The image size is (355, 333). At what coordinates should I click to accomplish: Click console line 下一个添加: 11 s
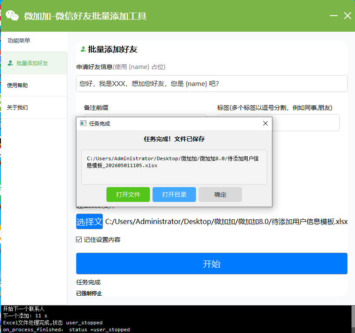coord(25,316)
